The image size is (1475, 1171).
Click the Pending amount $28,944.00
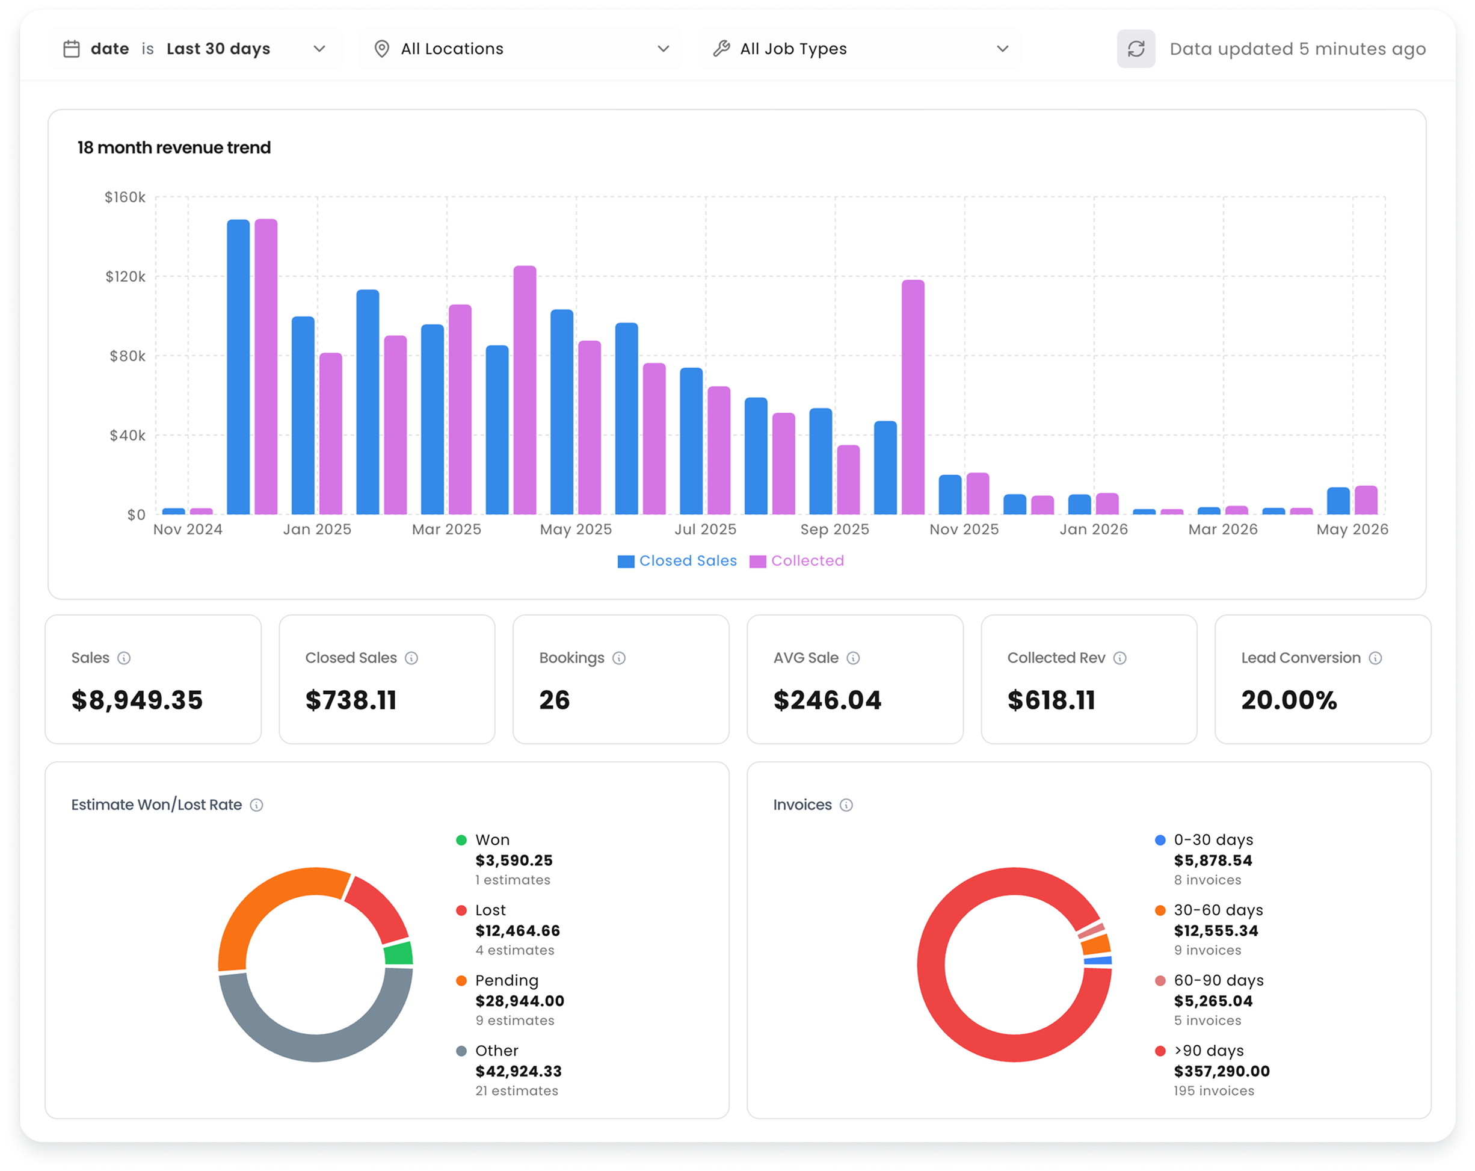click(x=520, y=1001)
